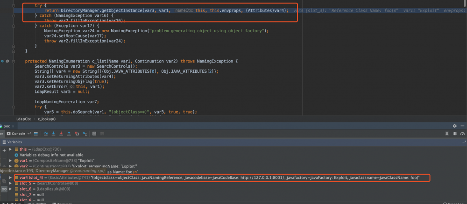Select the poc debug session tab
467x204 pixels.
pyautogui.click(x=7, y=126)
